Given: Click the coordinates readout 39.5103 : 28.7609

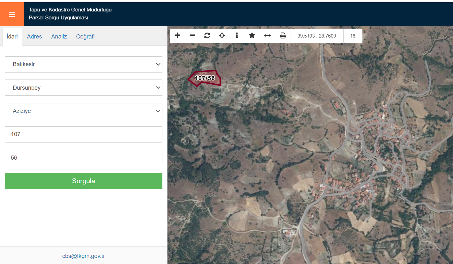Looking at the screenshot, I should click(x=317, y=36).
